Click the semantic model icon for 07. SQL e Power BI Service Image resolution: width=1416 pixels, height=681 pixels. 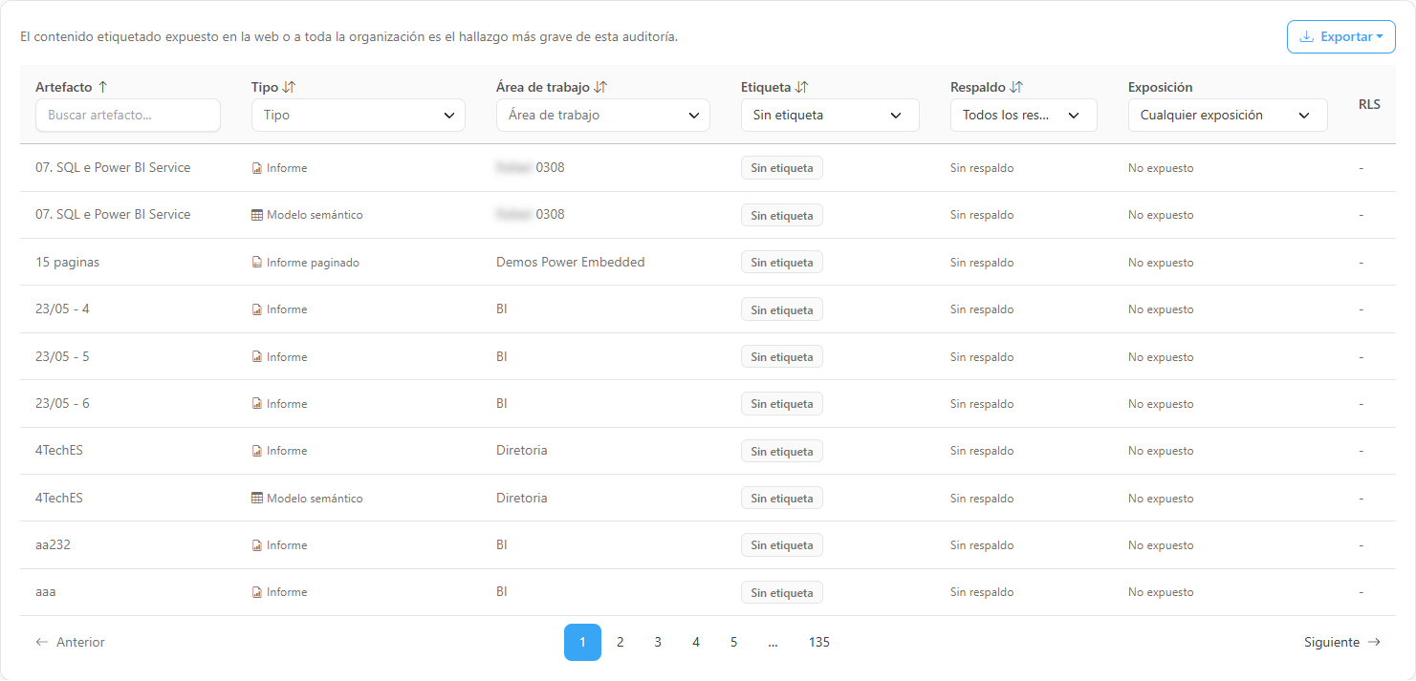(x=256, y=215)
